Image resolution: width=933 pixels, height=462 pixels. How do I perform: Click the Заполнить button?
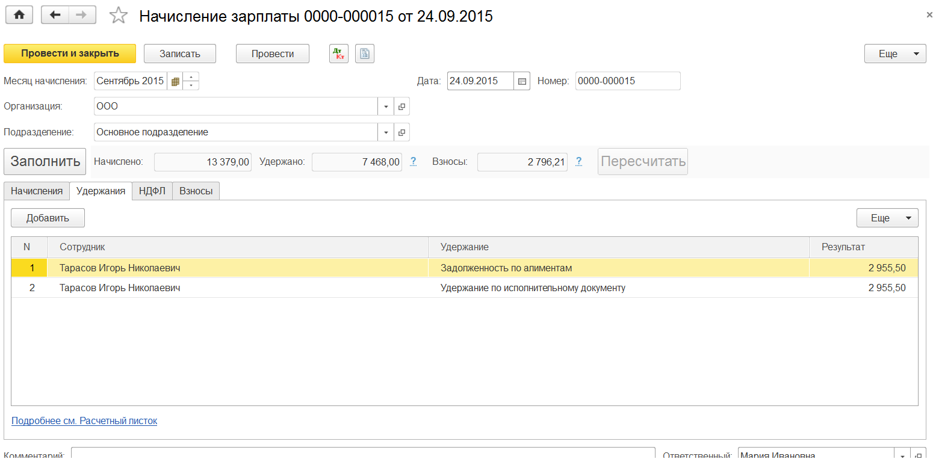[x=45, y=161]
